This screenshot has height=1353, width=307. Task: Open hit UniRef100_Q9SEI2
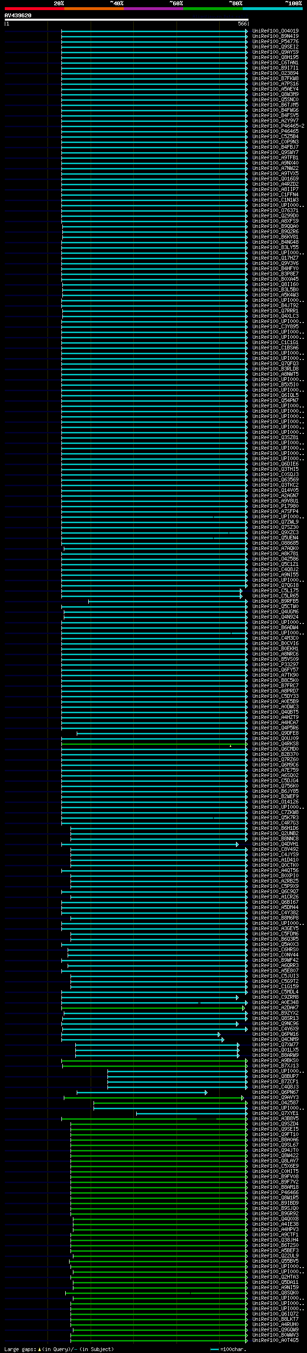click(x=275, y=47)
